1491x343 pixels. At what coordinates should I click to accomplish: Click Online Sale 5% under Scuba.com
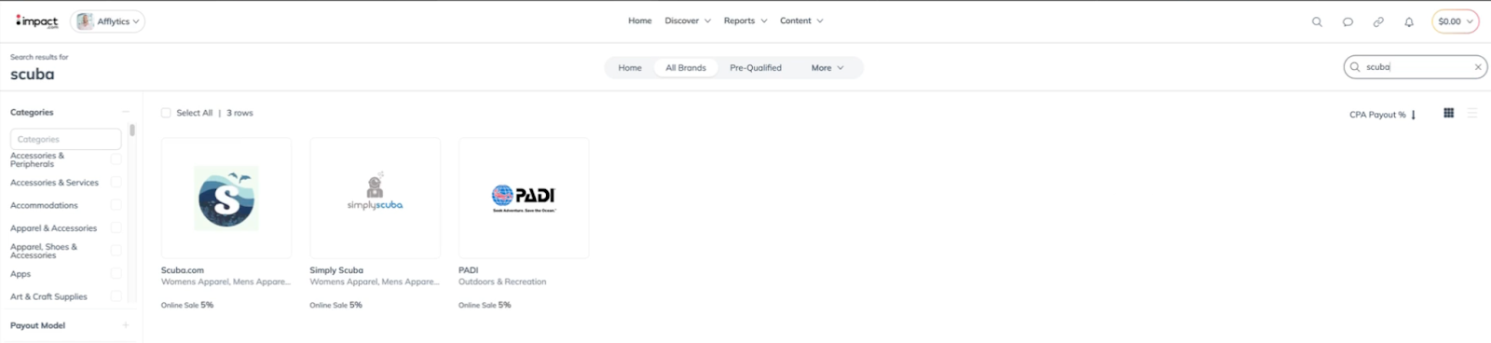(187, 305)
